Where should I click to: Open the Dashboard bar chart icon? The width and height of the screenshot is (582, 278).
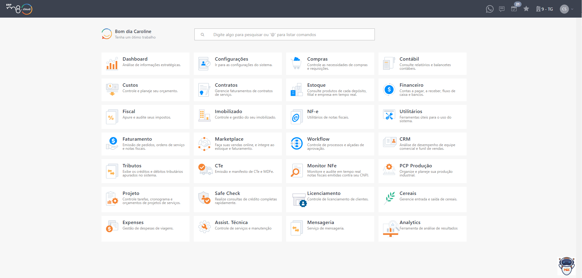(x=112, y=64)
